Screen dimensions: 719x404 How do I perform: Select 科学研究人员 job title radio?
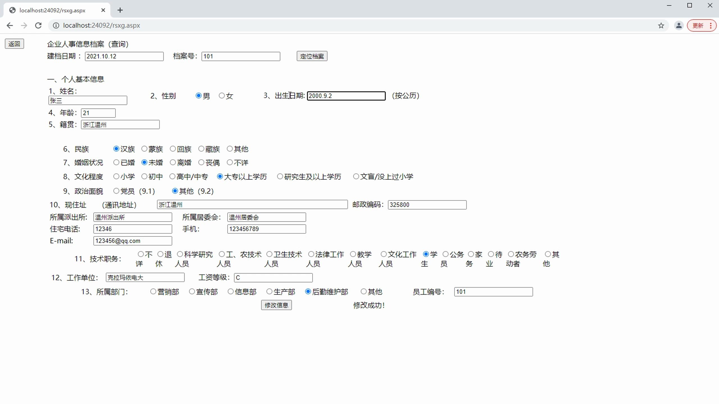pyautogui.click(x=180, y=254)
